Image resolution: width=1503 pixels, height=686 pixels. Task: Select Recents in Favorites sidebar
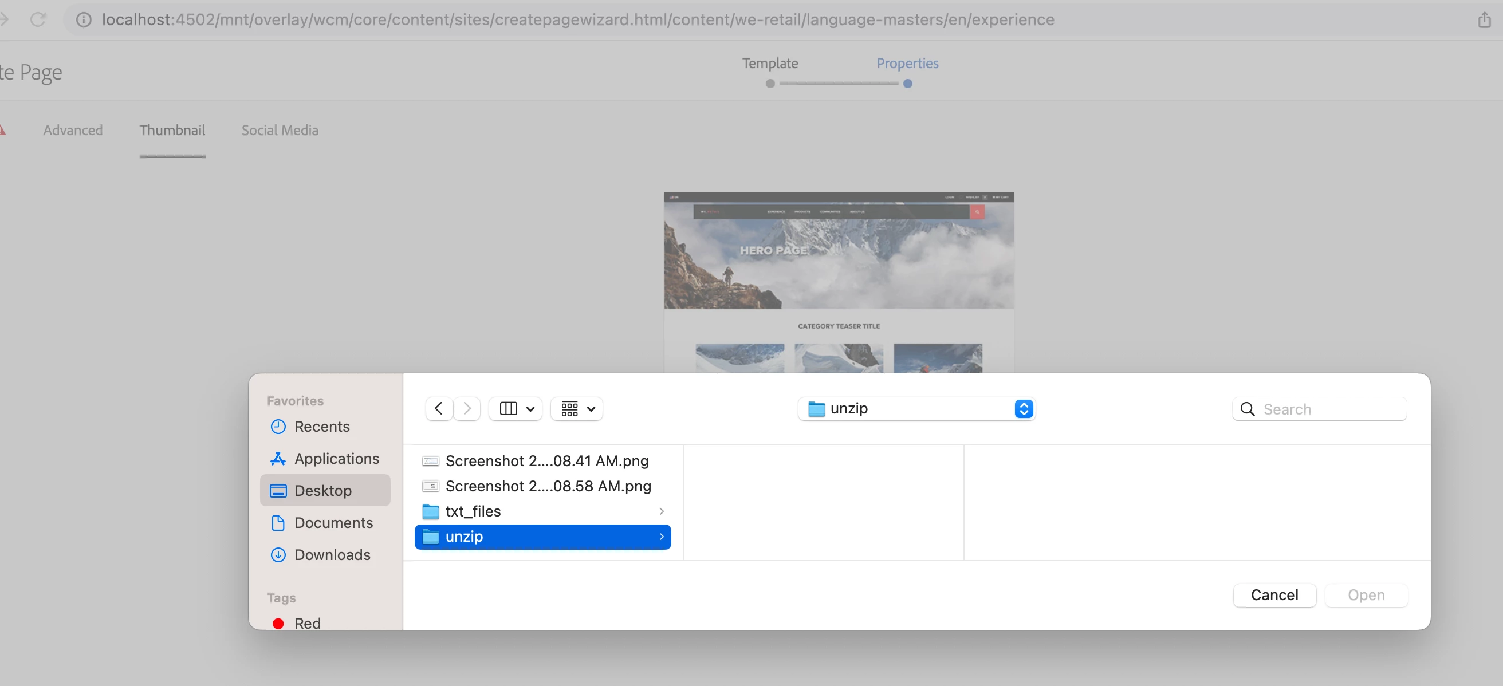tap(321, 427)
